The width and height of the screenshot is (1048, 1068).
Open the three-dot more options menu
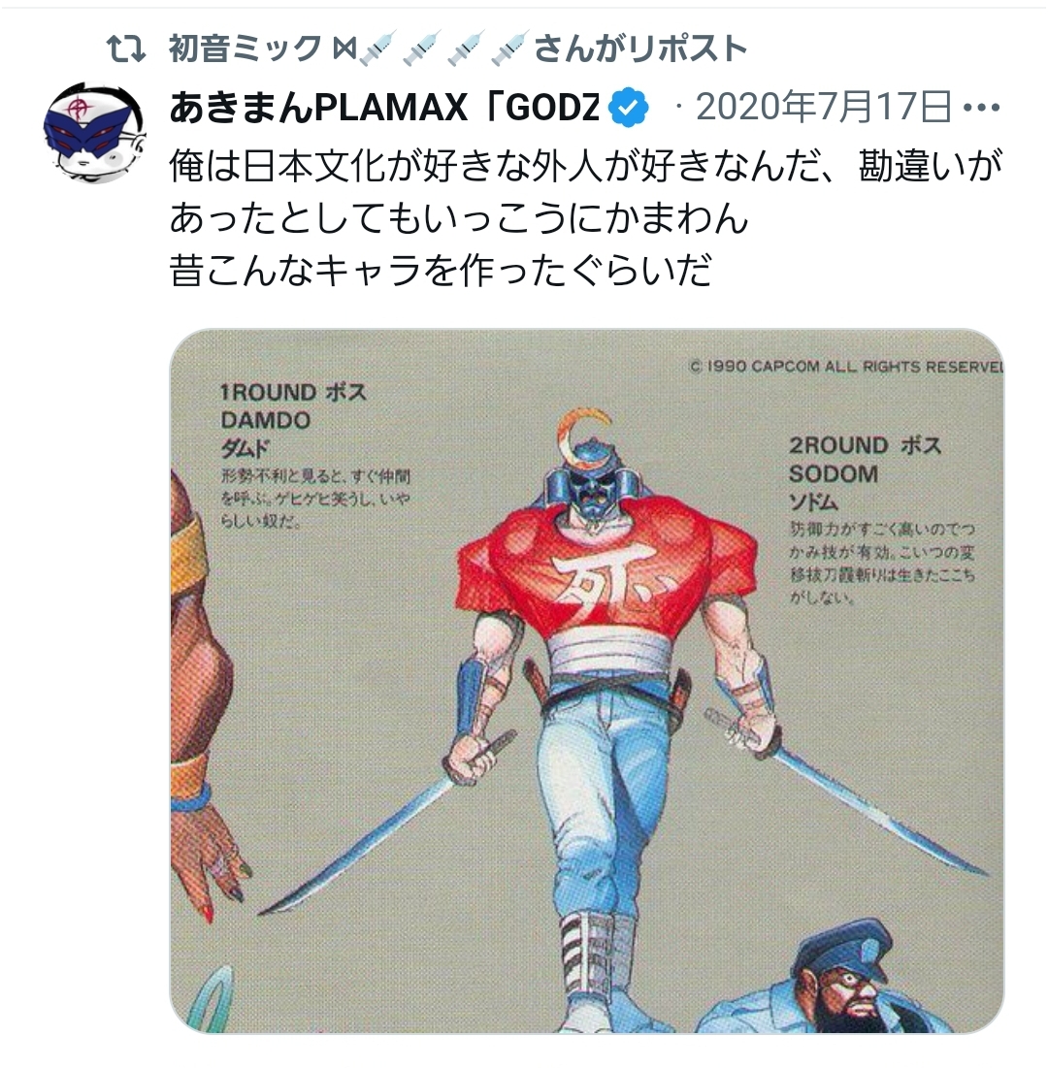982,108
